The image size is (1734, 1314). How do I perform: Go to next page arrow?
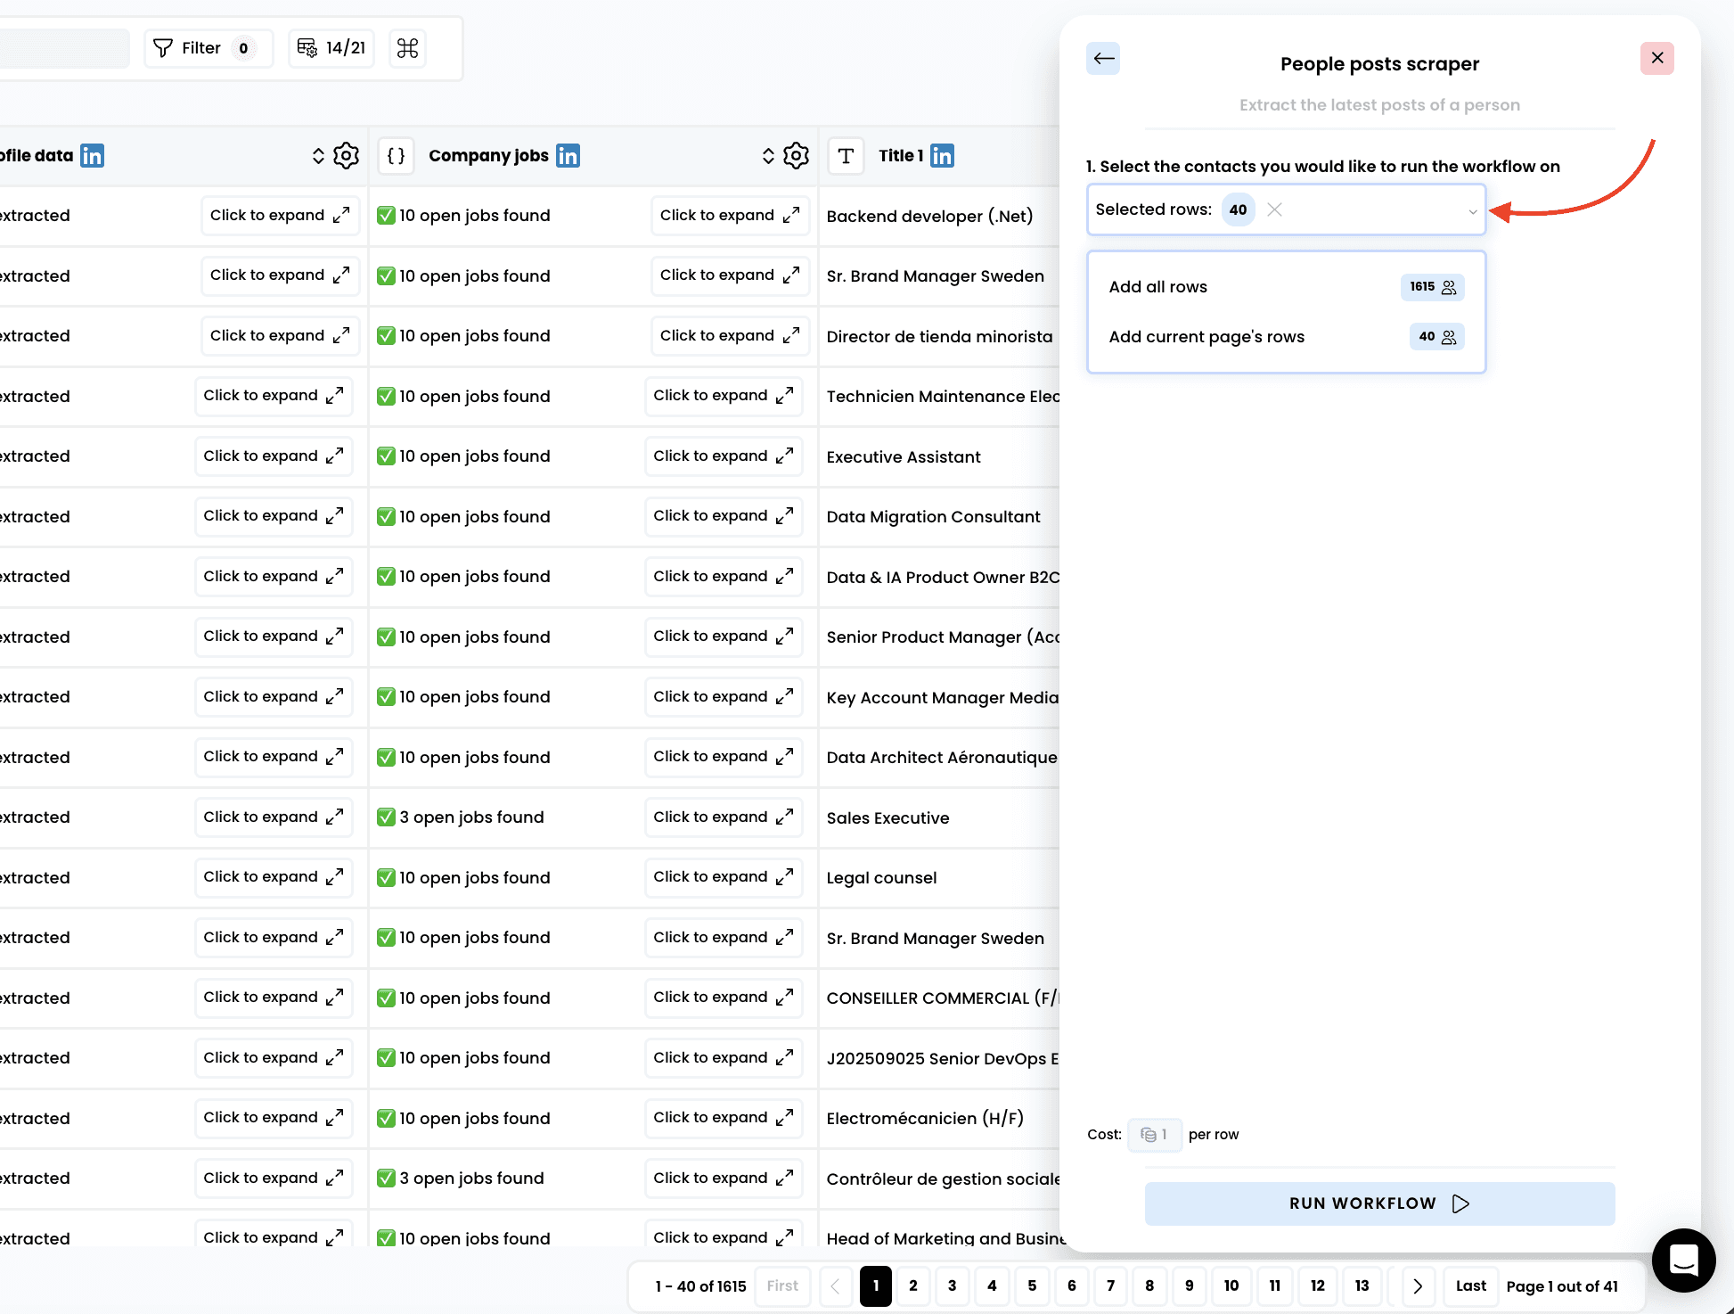pyautogui.click(x=1418, y=1286)
